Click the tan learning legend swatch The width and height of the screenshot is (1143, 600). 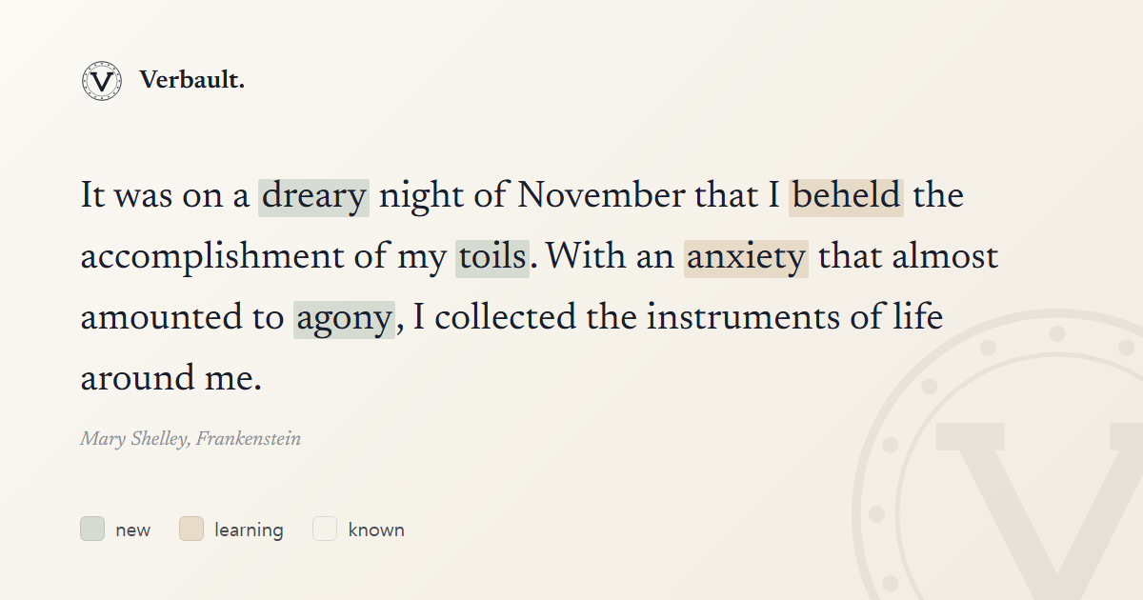click(191, 529)
